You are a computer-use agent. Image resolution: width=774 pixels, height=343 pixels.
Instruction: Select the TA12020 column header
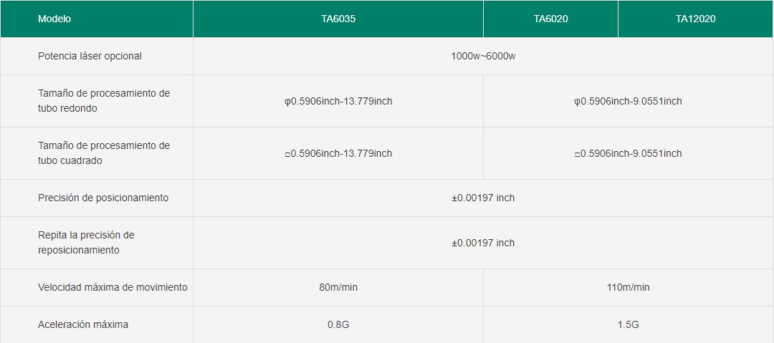[x=696, y=19]
